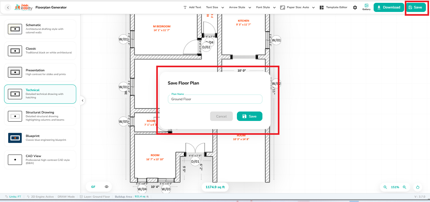Select the D/02 door marker
430x202 pixels.
click(206, 47)
